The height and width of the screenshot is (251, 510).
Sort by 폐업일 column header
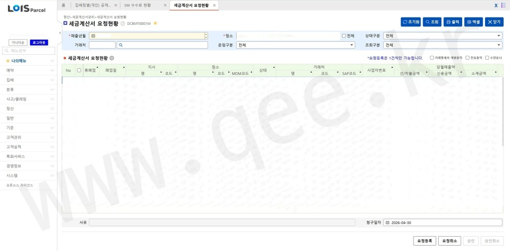point(111,70)
